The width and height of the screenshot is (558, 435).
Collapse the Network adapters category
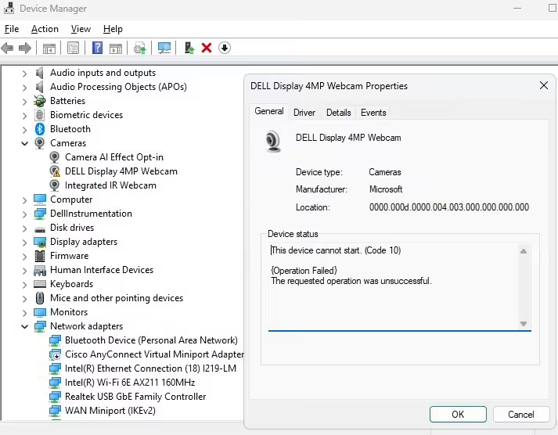[x=25, y=326]
